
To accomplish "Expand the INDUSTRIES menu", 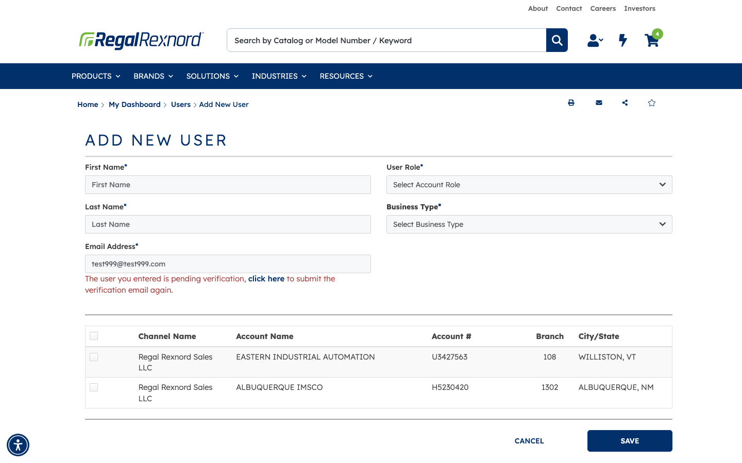I will (279, 76).
